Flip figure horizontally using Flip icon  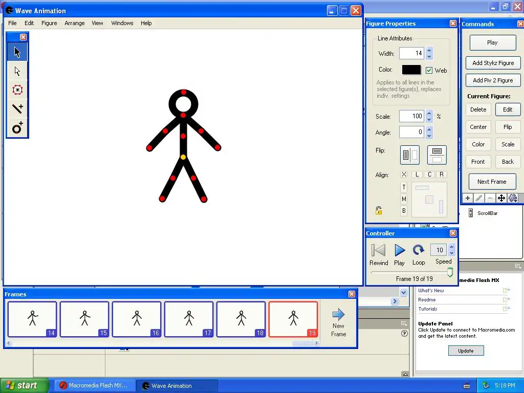click(x=410, y=155)
